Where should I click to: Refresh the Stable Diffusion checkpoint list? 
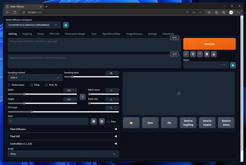coord(66,25)
